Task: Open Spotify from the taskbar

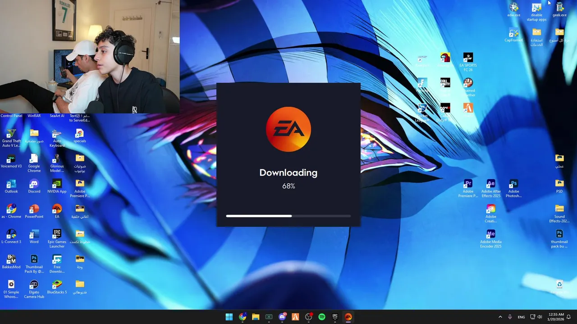Action: (322, 317)
